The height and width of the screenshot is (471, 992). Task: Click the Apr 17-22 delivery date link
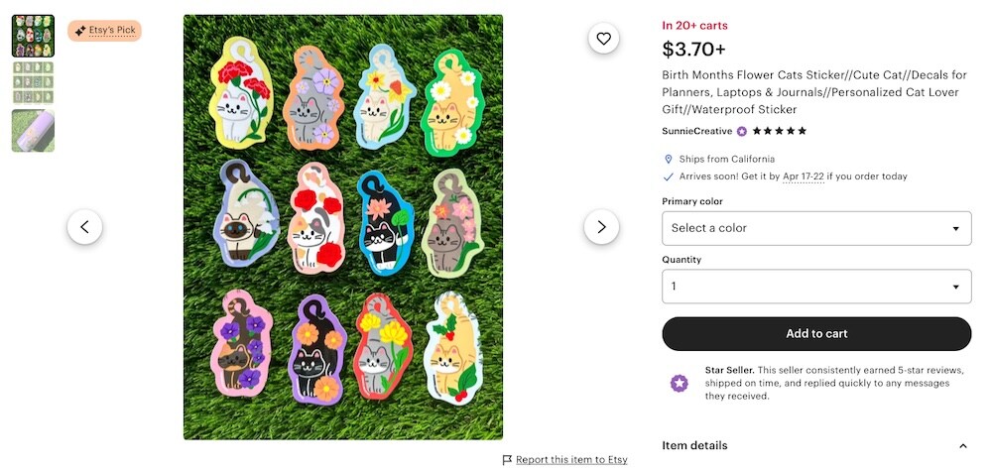(x=804, y=177)
